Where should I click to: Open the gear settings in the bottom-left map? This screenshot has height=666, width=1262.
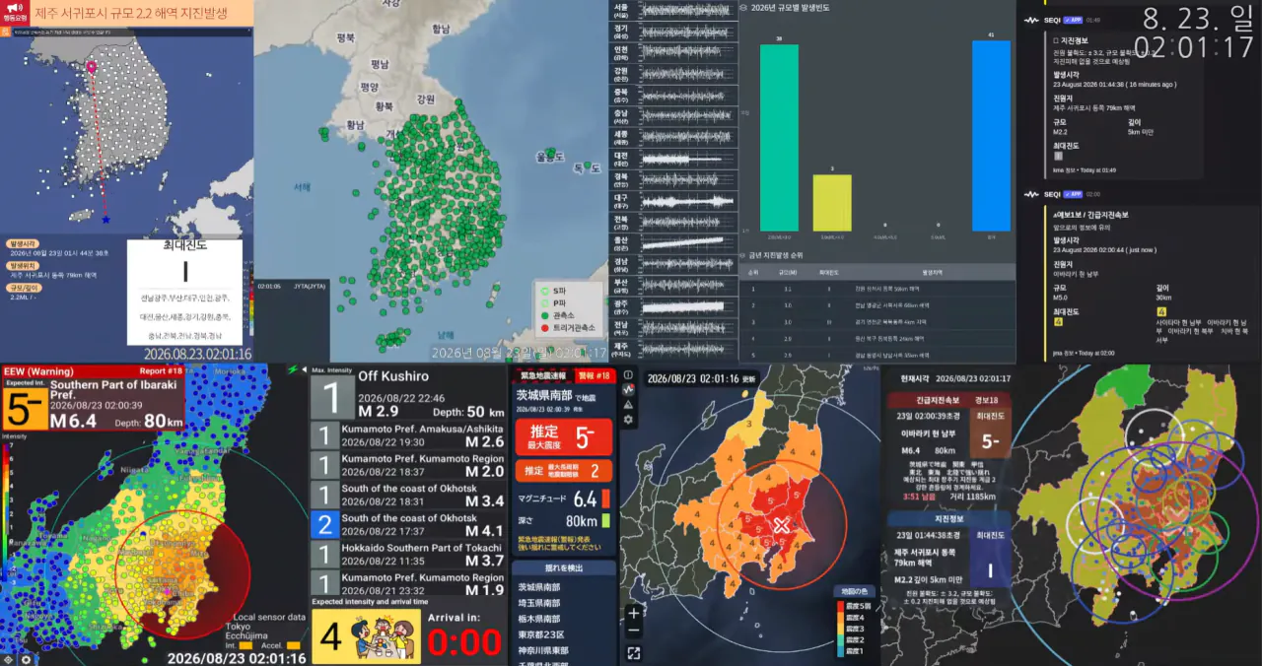(x=26, y=659)
